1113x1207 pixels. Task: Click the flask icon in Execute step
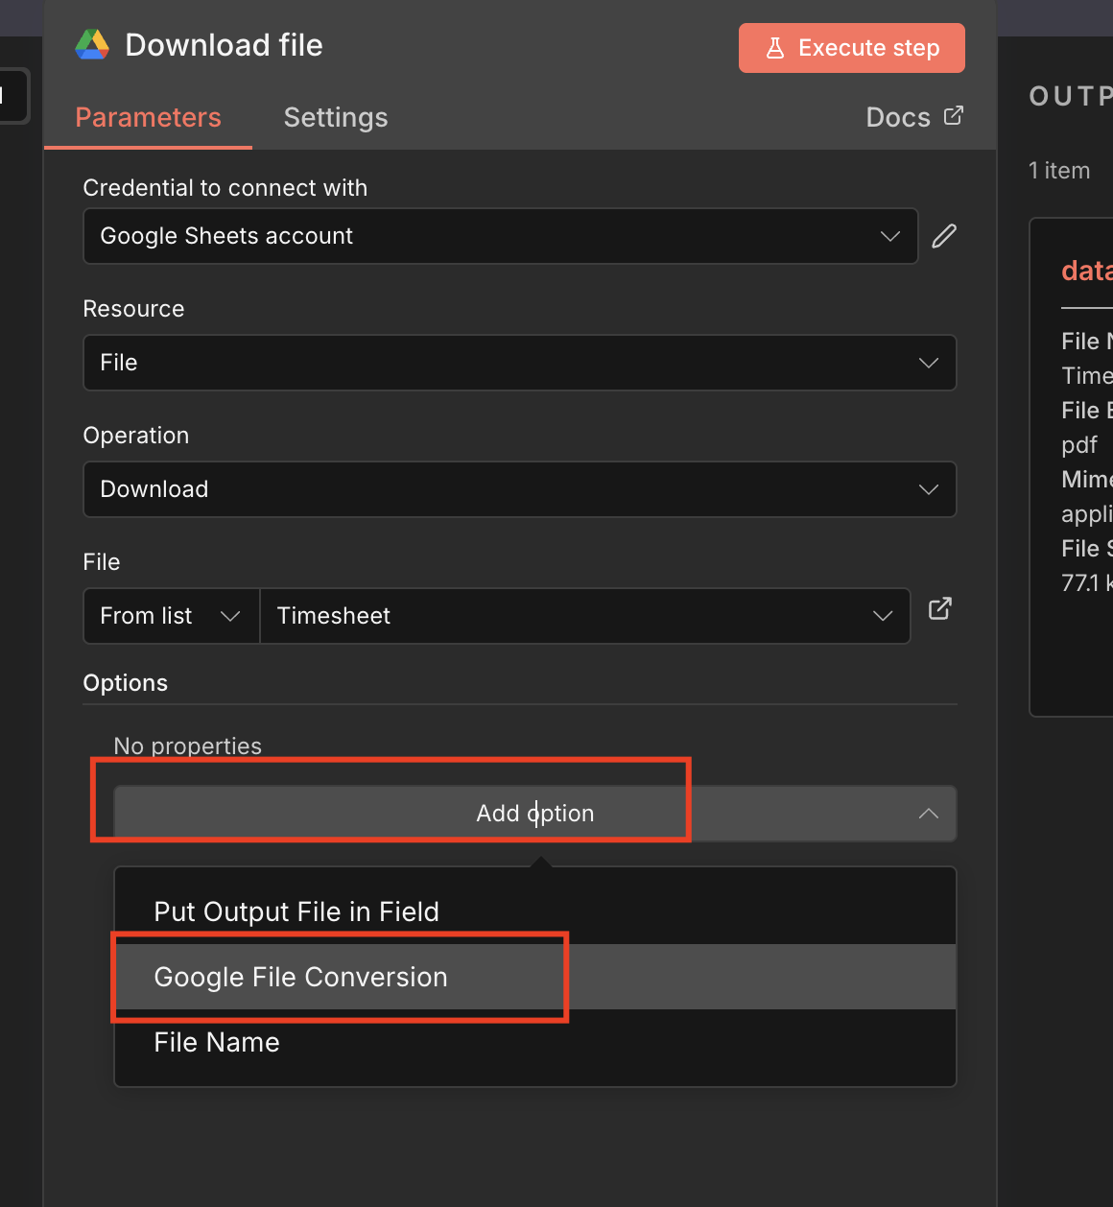tap(775, 48)
